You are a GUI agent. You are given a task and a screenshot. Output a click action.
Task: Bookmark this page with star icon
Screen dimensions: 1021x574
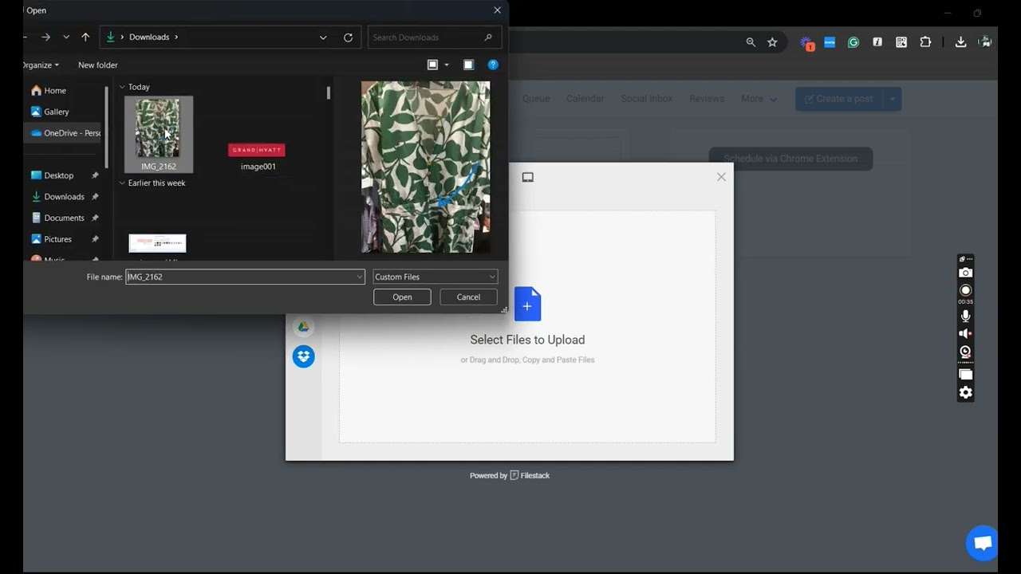(x=772, y=42)
